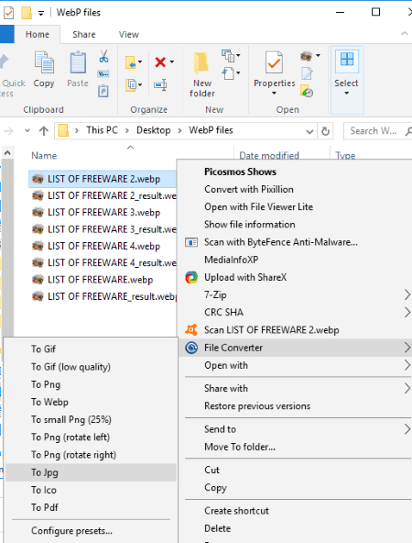This screenshot has height=543, width=412.
Task: Click This PC in the breadcrumb path
Action: [102, 130]
